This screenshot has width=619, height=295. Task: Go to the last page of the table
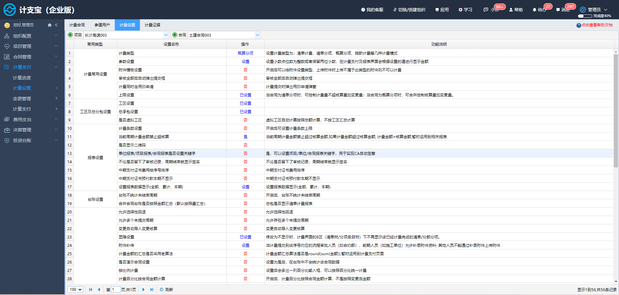[x=152, y=290]
